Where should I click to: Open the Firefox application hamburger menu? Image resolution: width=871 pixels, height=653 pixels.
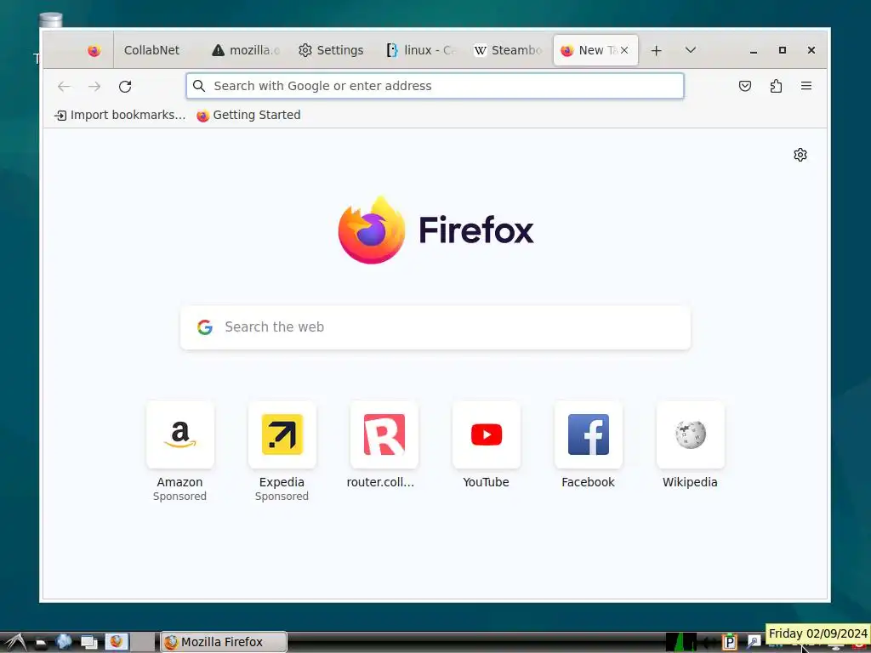(x=806, y=86)
